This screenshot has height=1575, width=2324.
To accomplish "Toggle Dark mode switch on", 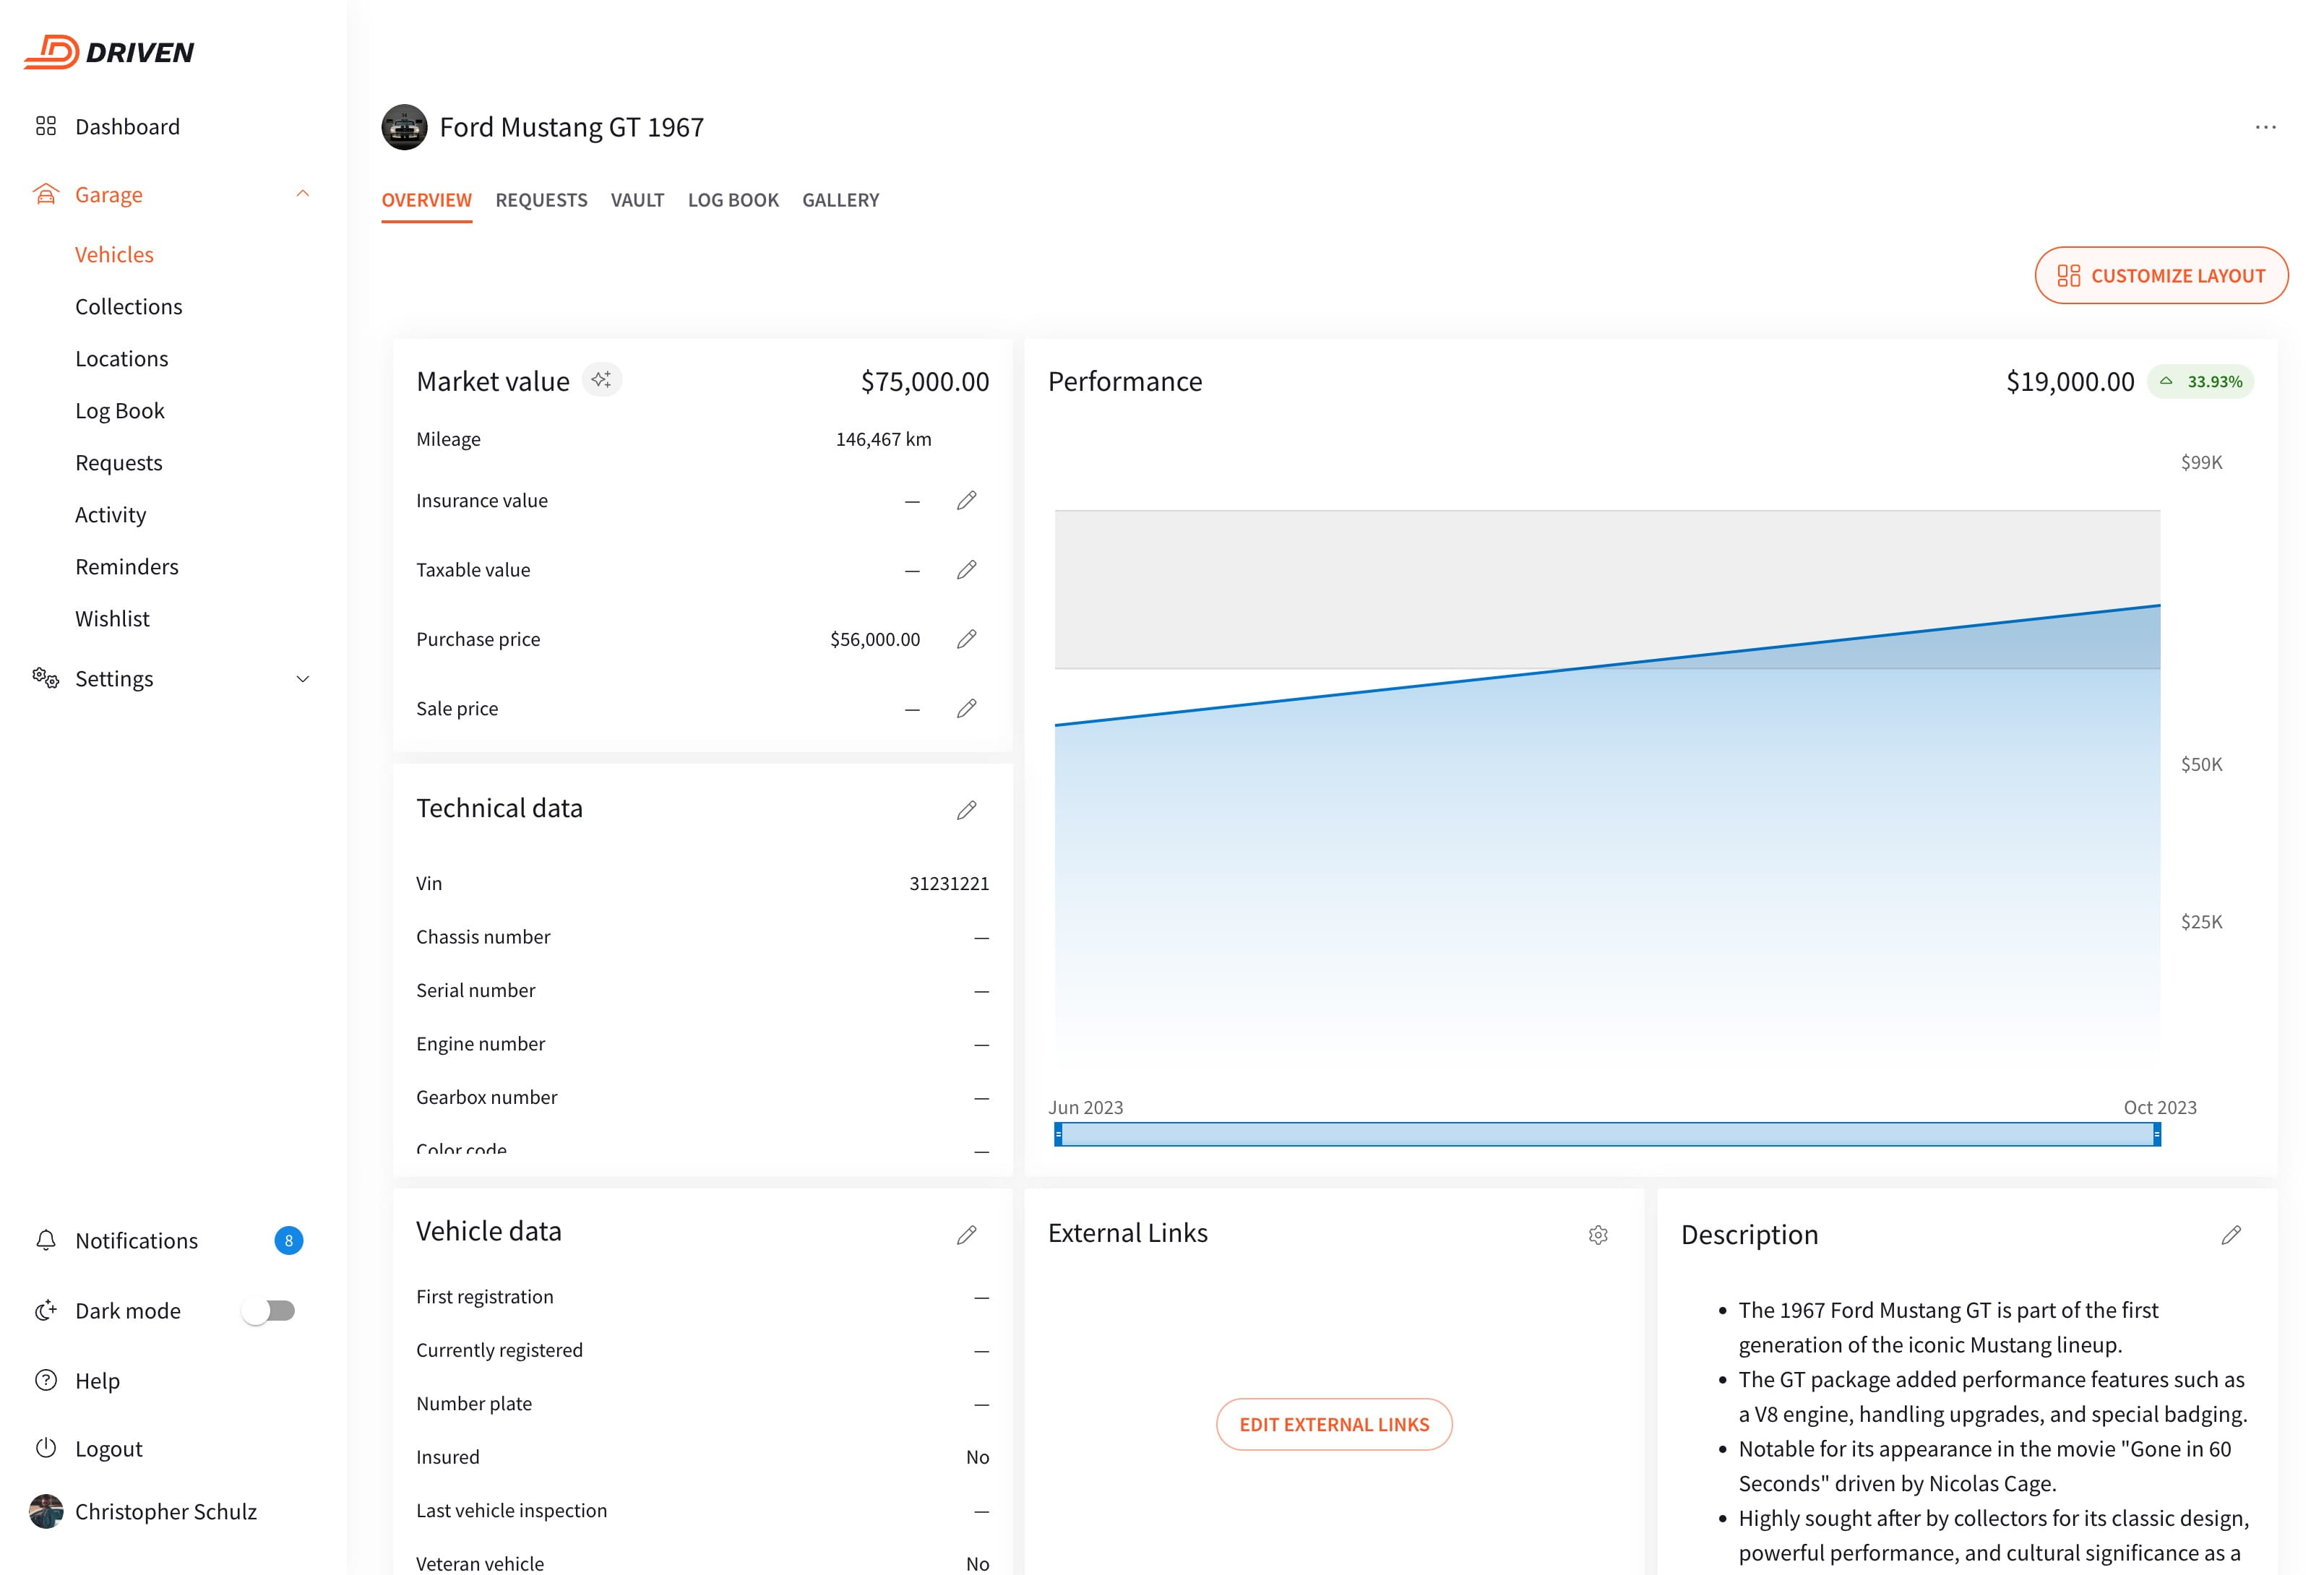I will coord(269,1311).
